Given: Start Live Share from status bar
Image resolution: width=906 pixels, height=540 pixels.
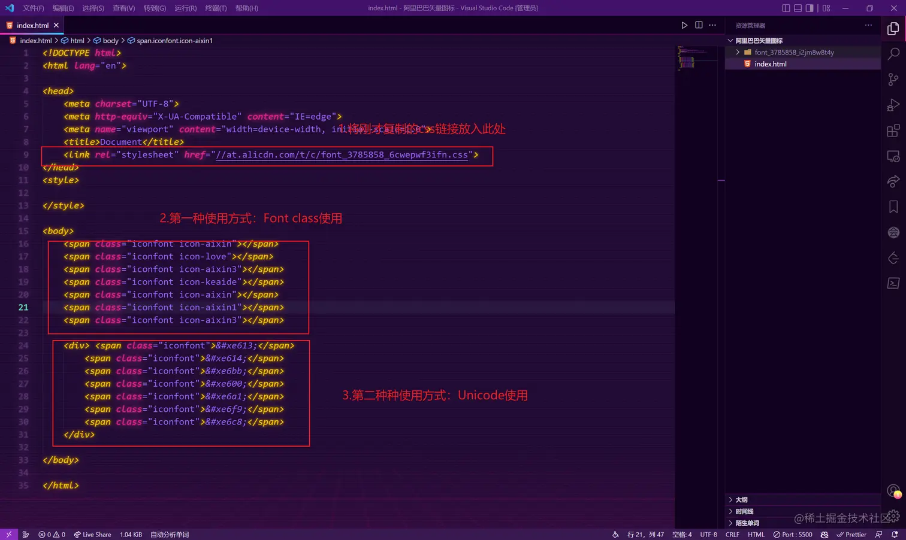Looking at the screenshot, I should 92,534.
